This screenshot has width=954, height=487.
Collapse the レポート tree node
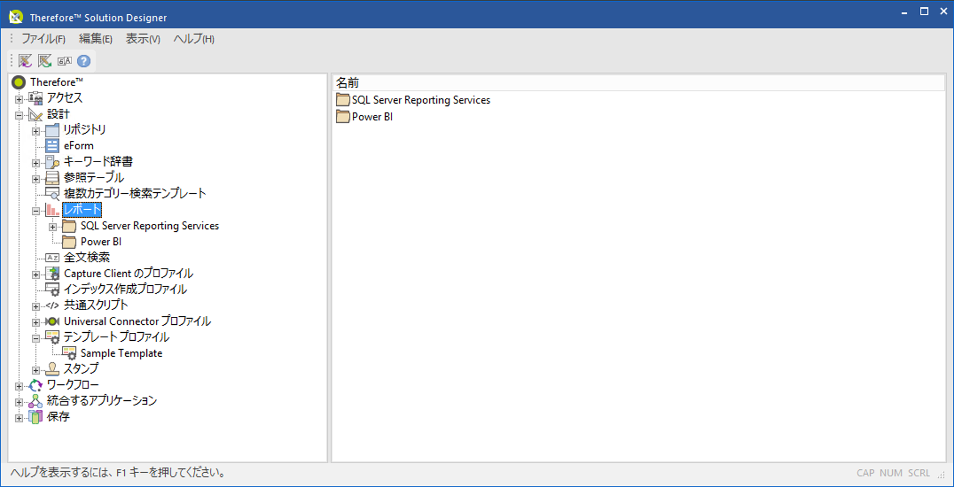(36, 211)
